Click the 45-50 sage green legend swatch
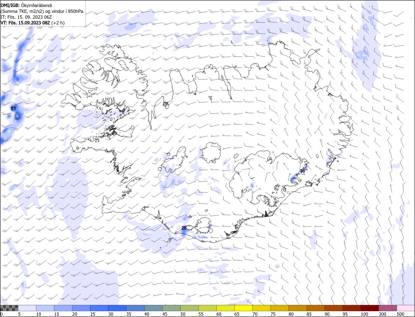Image resolution: width=415 pixels, height=317 pixels. tap(171, 308)
